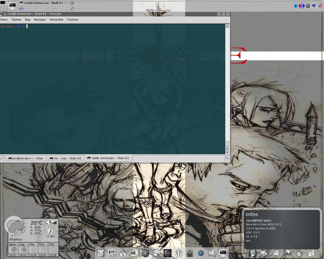Click the home folder icon in dock
Image resolution: width=324 pixels, height=259 pixels.
click(x=123, y=253)
